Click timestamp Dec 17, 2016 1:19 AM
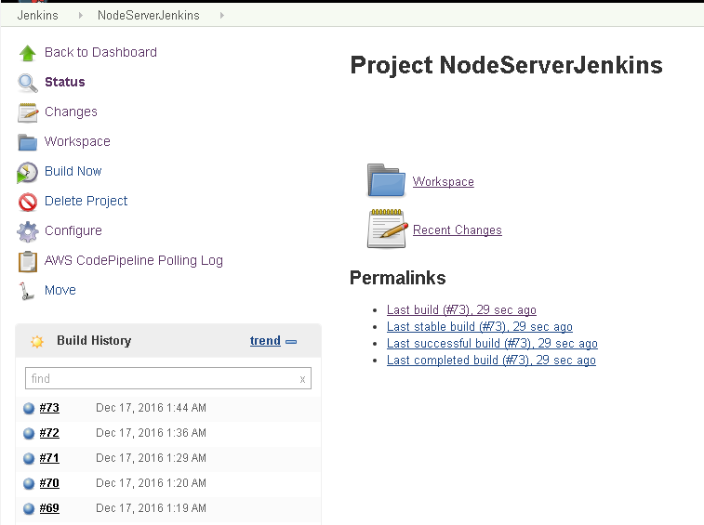Screen dimensions: 704x525 pyautogui.click(x=151, y=508)
